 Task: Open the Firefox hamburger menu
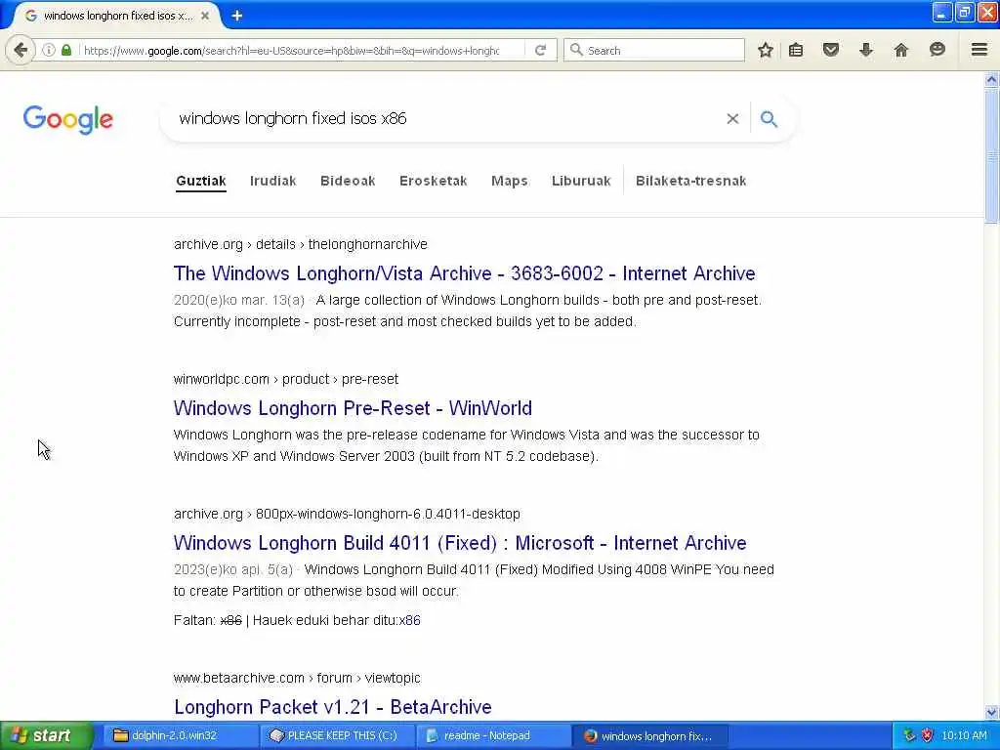pyautogui.click(x=979, y=50)
